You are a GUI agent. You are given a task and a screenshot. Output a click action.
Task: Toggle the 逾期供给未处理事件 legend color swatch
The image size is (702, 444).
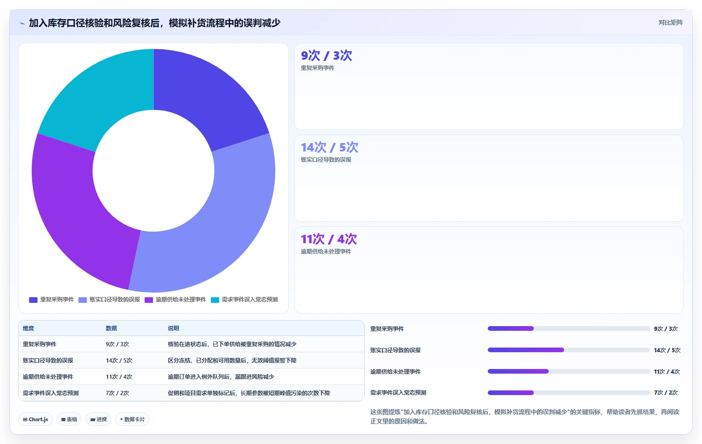click(x=149, y=300)
